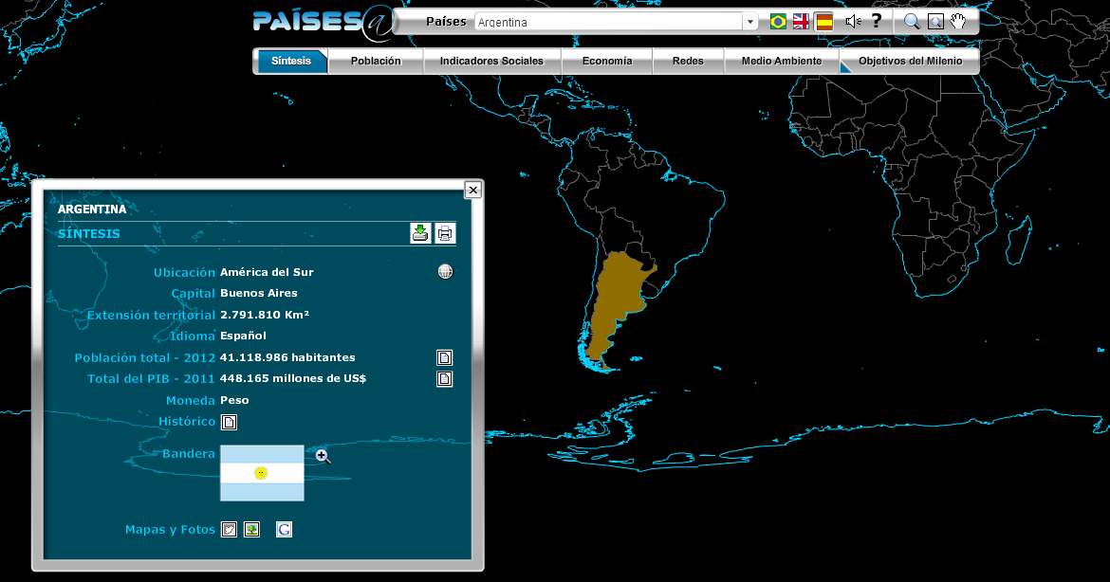Click the globe icon next to América del Sur
1110x582 pixels.
point(444,271)
